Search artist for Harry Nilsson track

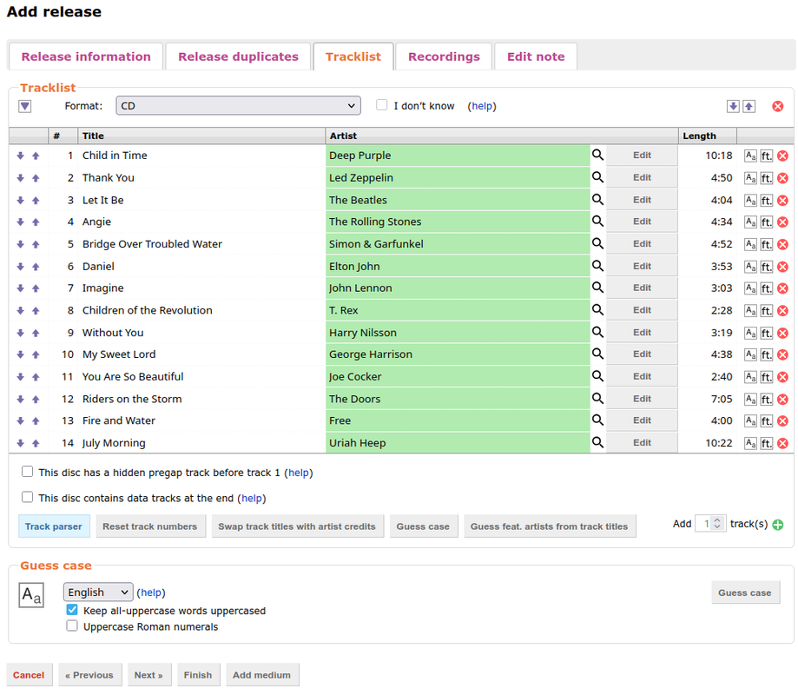[x=597, y=332]
